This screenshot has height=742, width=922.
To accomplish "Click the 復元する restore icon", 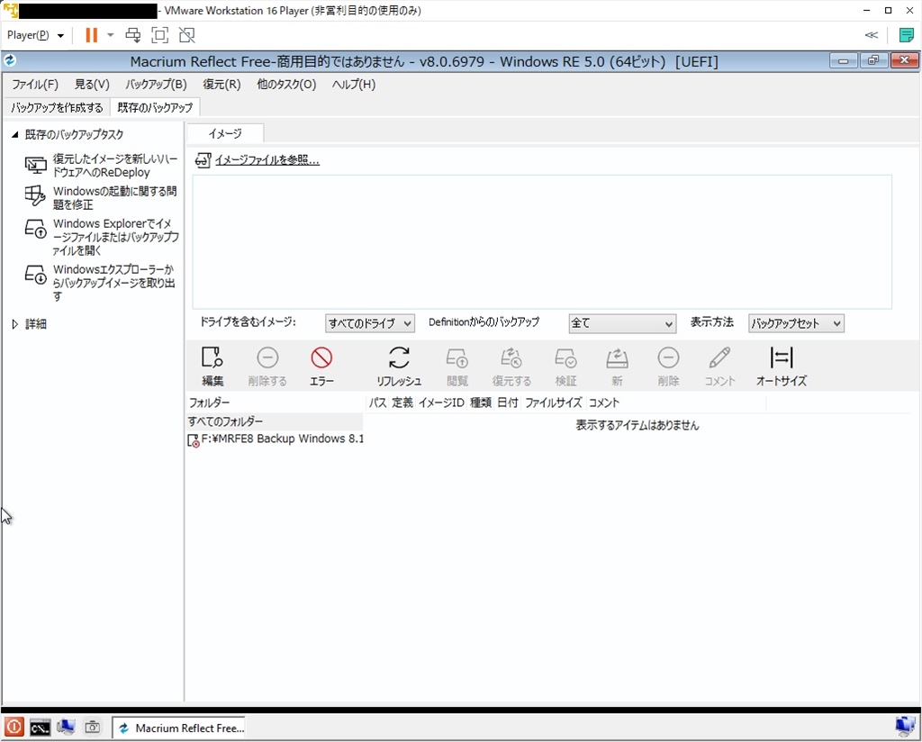I will pyautogui.click(x=511, y=357).
